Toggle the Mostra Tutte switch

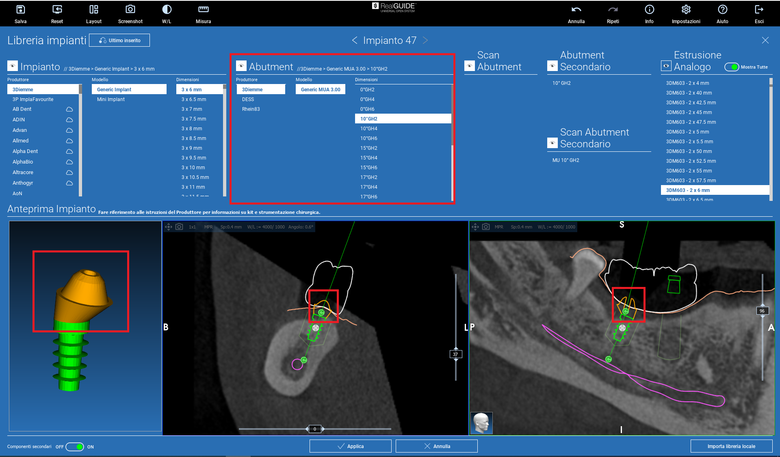(x=732, y=67)
